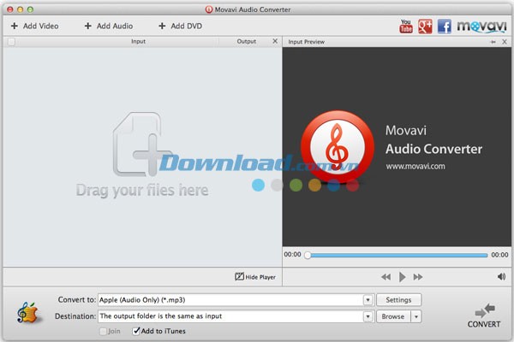Click the CONVERT button
Viewport: 514px width, 342px height.
tap(484, 315)
